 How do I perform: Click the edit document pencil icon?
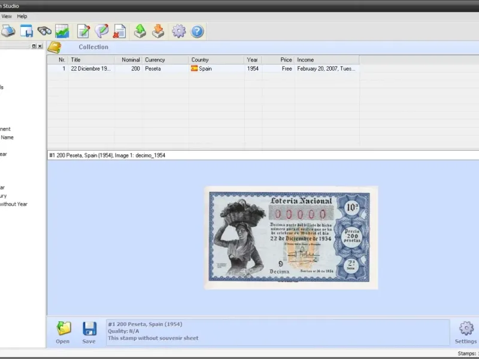(83, 31)
